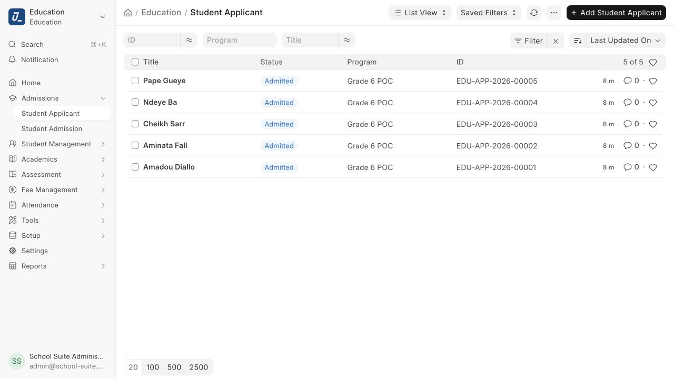This screenshot has height=379, width=674.
Task: Open the home breadcrumb icon
Action: (x=128, y=13)
